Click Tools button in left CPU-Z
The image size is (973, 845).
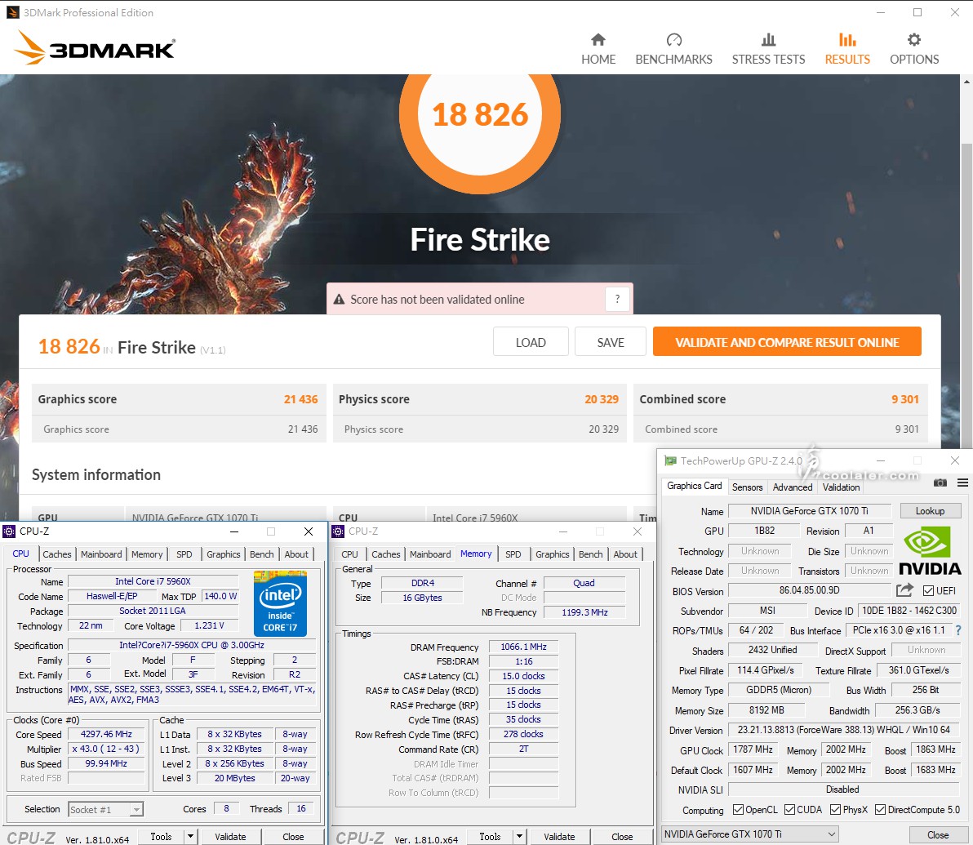click(x=161, y=836)
